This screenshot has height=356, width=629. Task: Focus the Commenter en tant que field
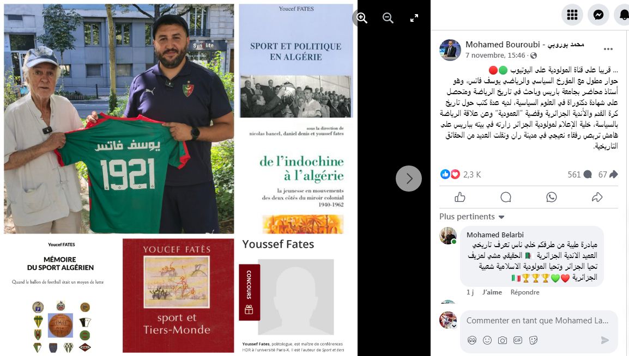coord(537,321)
